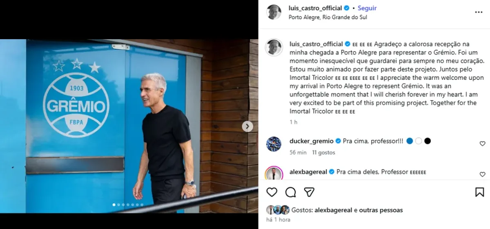Go to next photo with arrow
The image size is (490, 229).
point(247,126)
